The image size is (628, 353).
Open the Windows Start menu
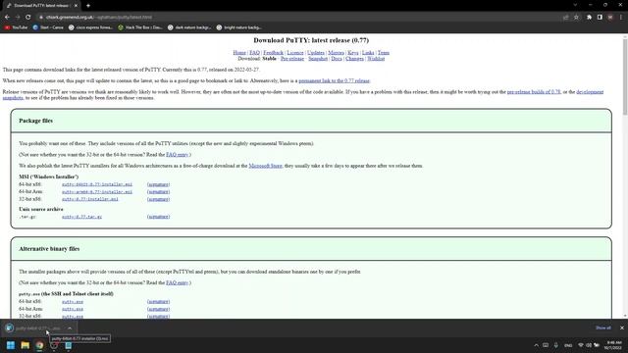[11, 345]
